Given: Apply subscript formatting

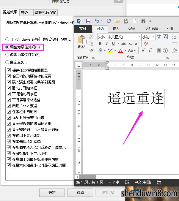Looking at the screenshot, I should tap(130, 44).
